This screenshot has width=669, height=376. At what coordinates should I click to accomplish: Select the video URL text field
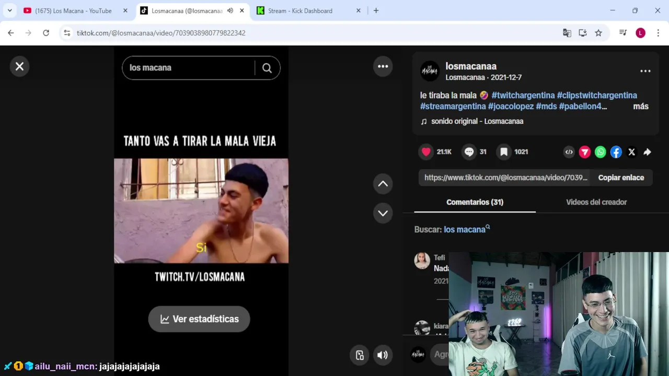505,178
